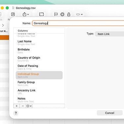Click the green zoom window button
The height and width of the screenshot is (124, 124).
click(7, 8)
